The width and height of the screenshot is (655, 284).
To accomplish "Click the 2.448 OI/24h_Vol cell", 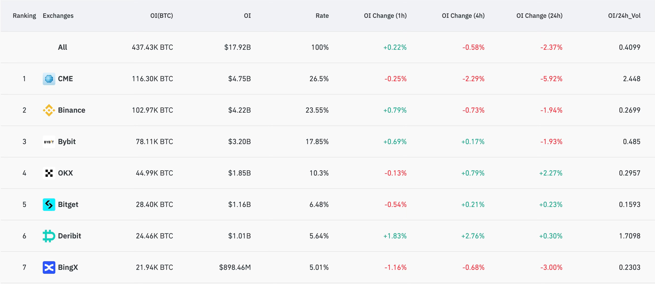I will coord(632,79).
